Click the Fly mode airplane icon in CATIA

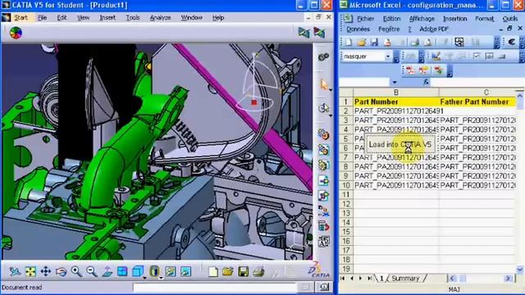[15, 271]
